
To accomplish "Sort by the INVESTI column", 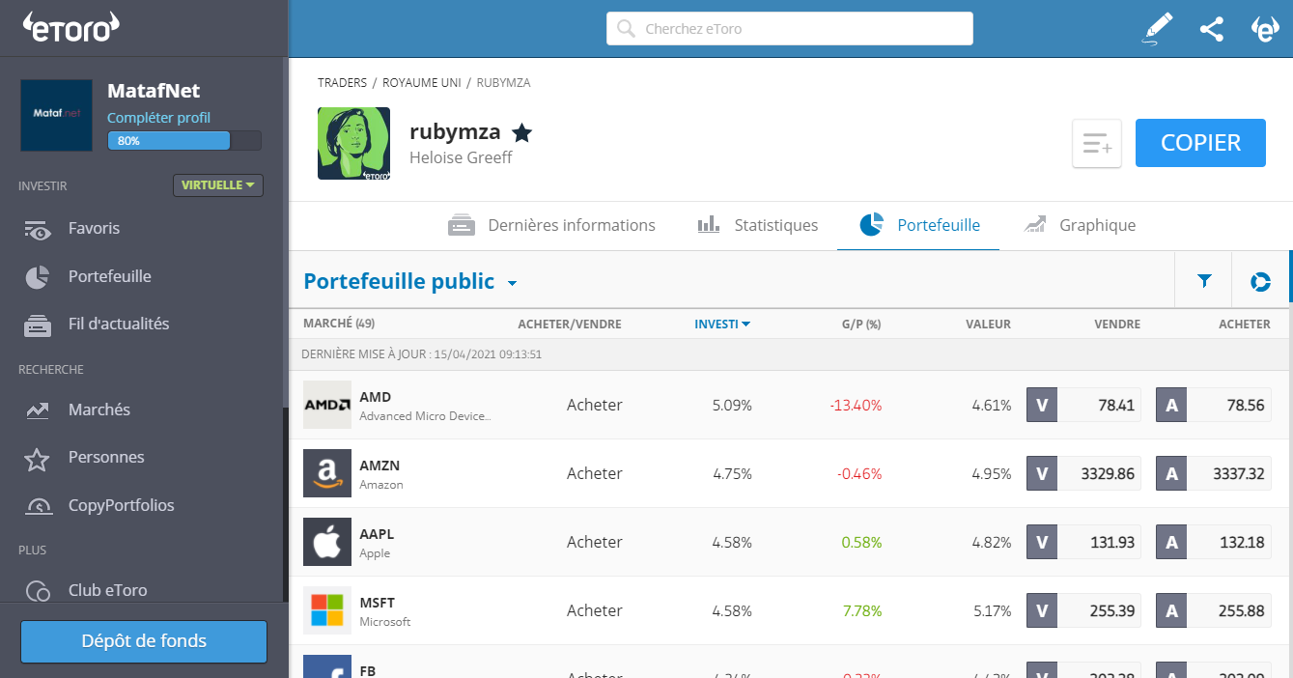I will tap(722, 325).
